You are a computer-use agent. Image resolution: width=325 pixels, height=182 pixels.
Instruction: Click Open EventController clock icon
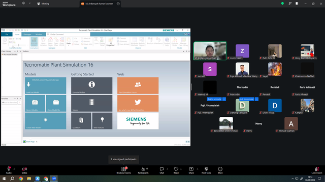tap(5, 41)
